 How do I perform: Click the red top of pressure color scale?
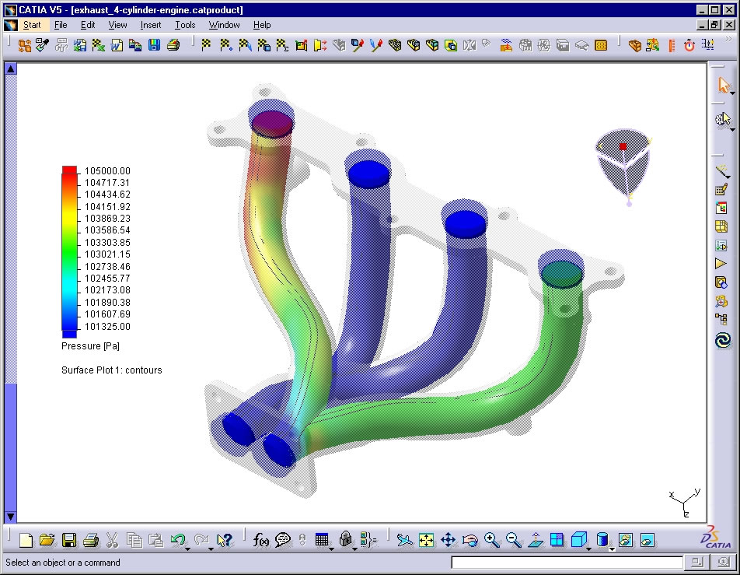(69, 170)
